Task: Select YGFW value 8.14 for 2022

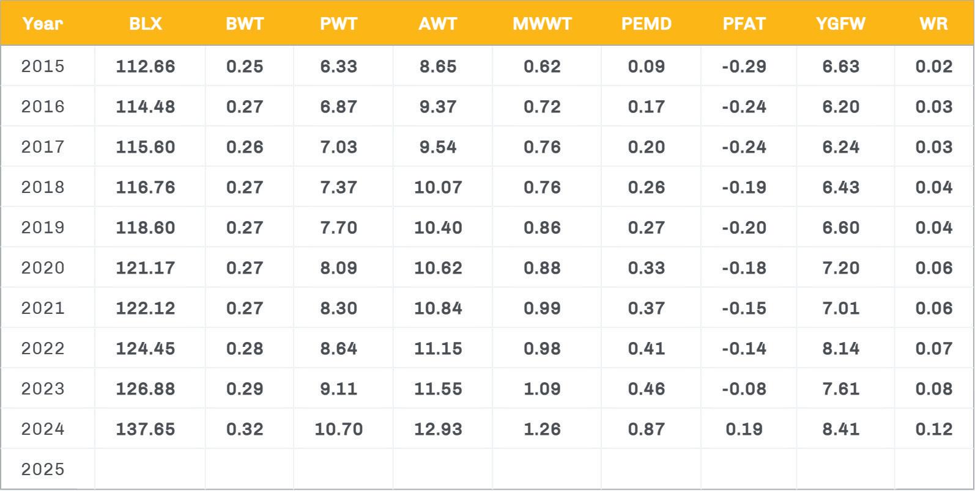Action: [841, 348]
